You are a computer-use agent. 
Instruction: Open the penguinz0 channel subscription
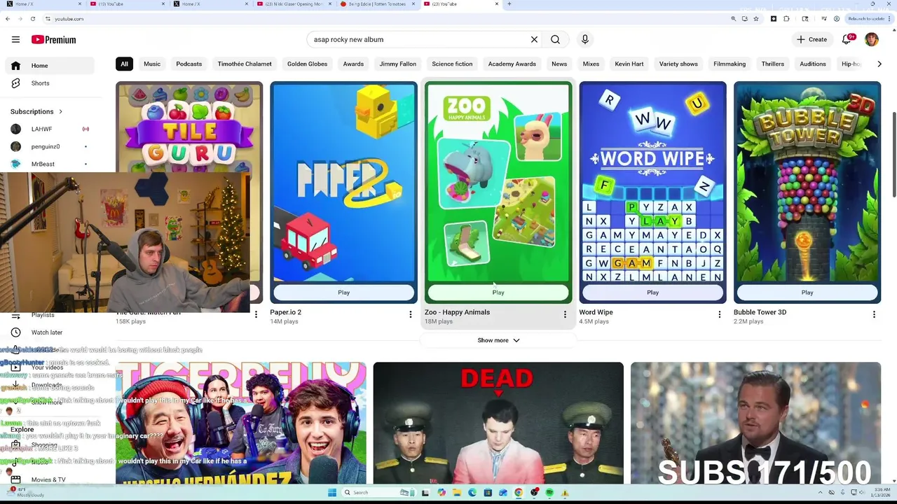(x=49, y=146)
